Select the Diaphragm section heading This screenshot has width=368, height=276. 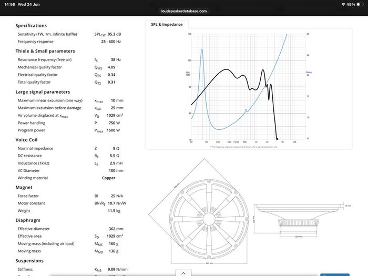click(x=28, y=220)
